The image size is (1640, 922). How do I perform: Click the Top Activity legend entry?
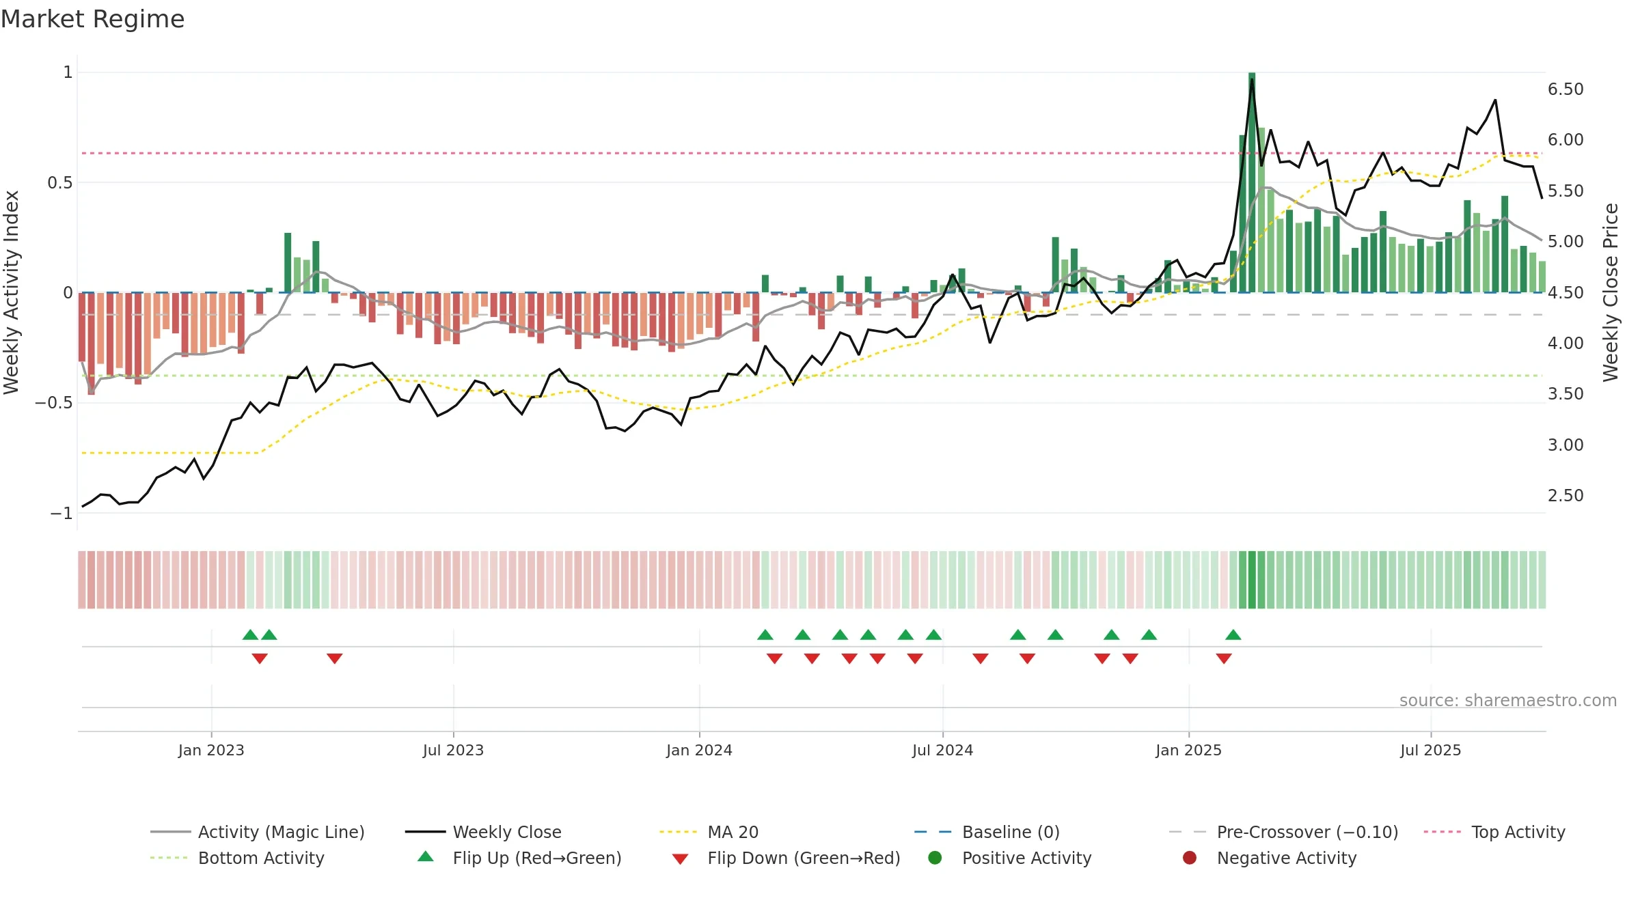pos(1494,832)
